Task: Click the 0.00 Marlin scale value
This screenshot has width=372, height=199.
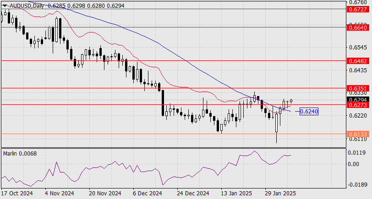Action: (x=354, y=164)
